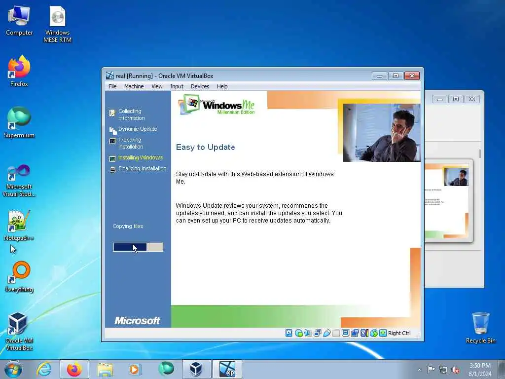Click the keyboard capture green arrow indicator
The image size is (505, 379).
click(x=383, y=333)
